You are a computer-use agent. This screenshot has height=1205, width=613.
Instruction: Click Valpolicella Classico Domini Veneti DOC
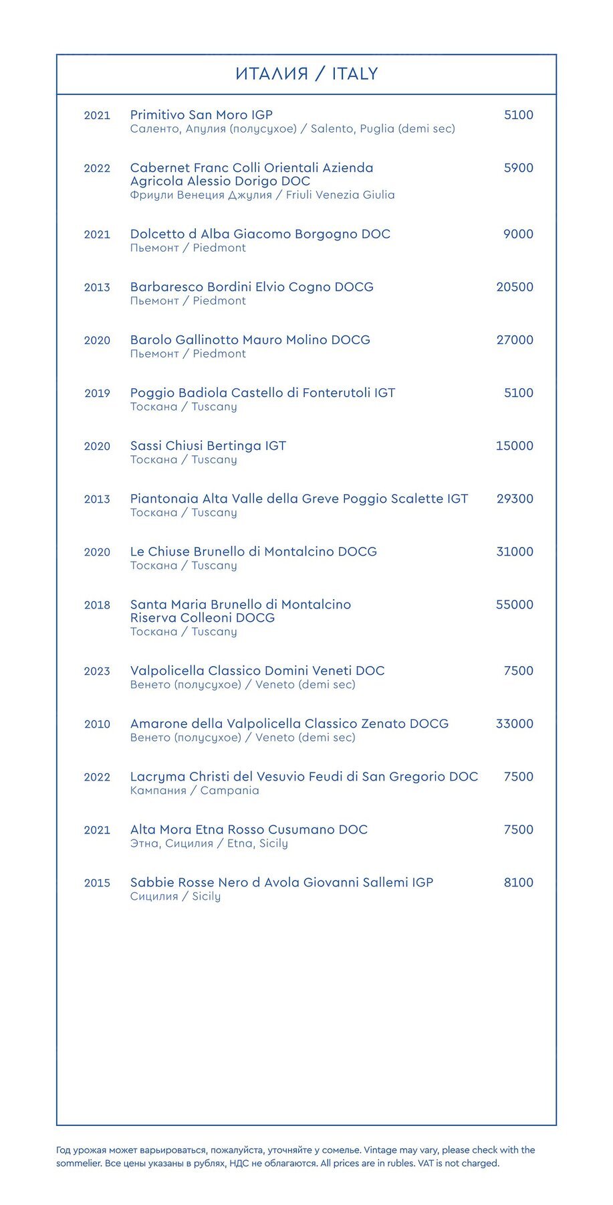click(257, 671)
